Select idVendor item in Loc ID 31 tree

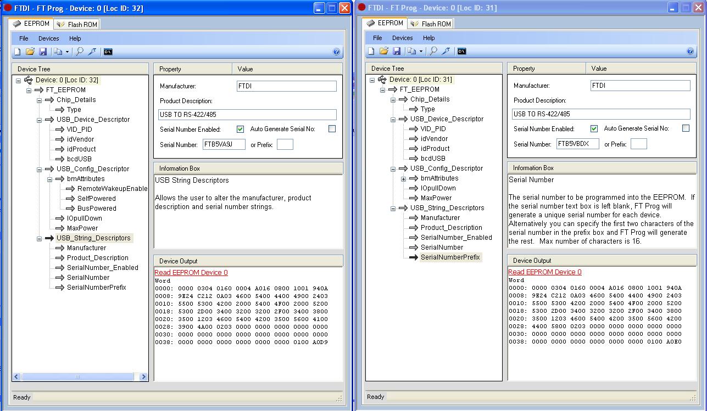(435, 139)
